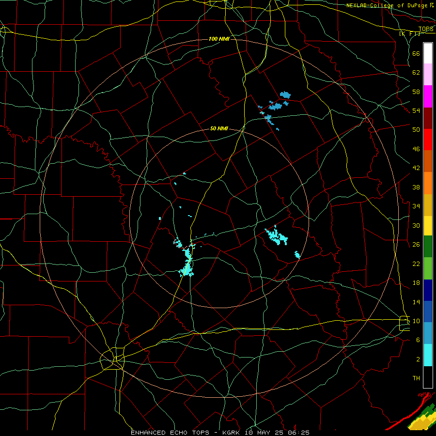Viewport: 436px width, 436px height.
Task: Select the yellow legend swatch
Action: point(428,226)
